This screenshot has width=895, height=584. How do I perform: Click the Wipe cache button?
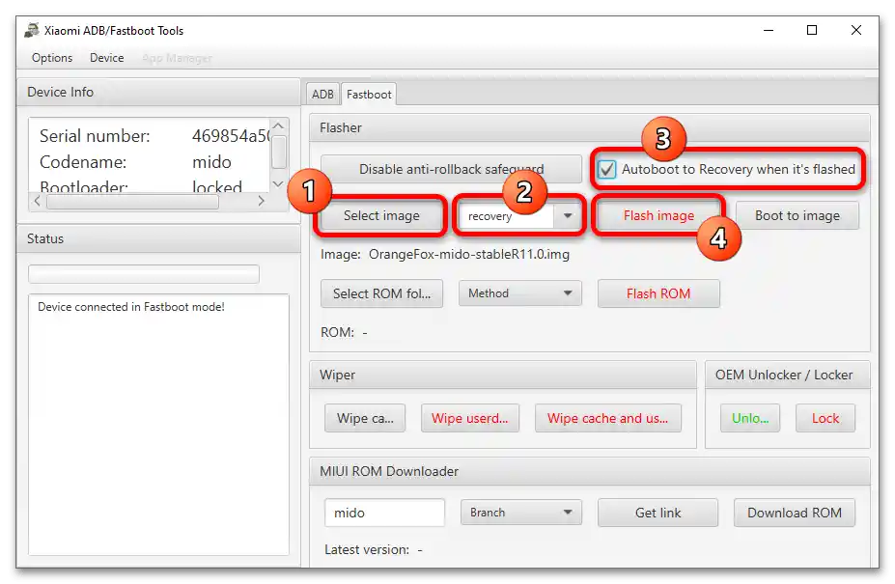pyautogui.click(x=365, y=418)
